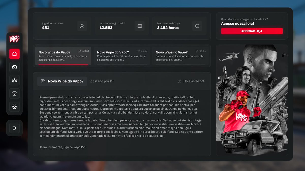This screenshot has width=305, height=171.
Task: Open the group members sidebar section
Action: [14, 80]
